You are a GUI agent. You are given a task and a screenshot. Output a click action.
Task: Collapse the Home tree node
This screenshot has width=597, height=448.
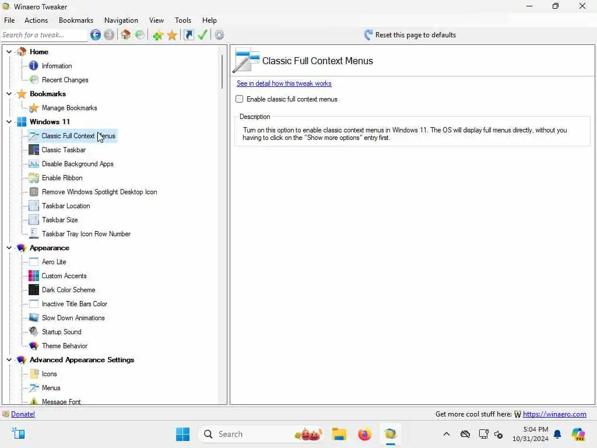[x=9, y=52]
